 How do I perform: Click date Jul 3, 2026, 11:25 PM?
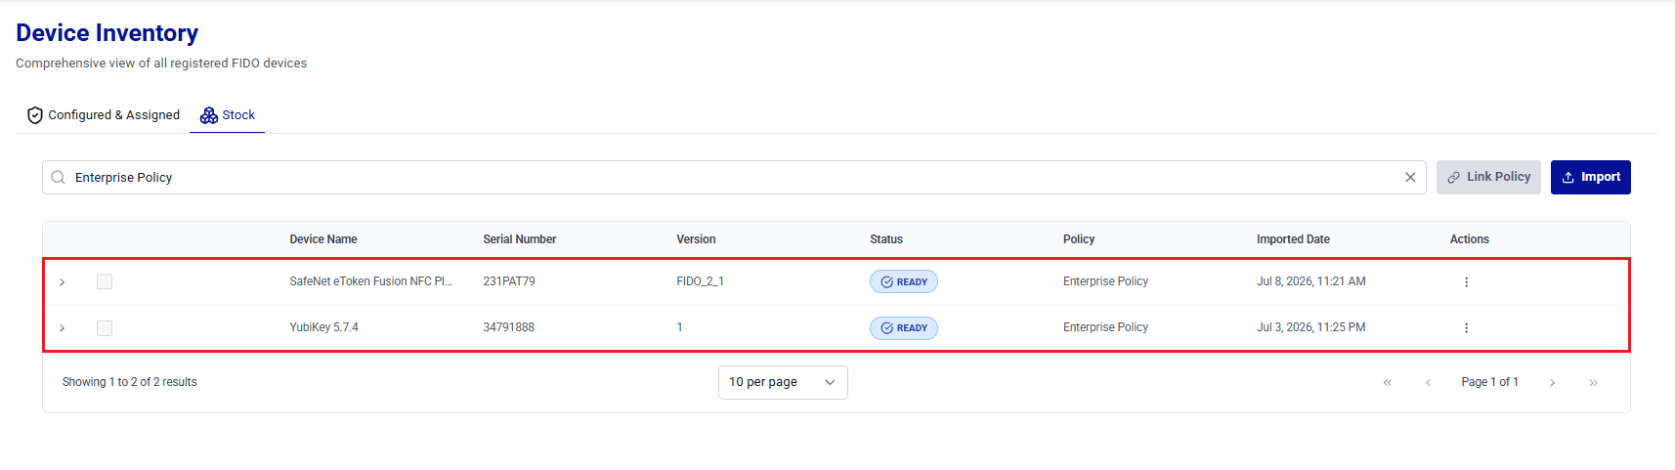tap(1311, 327)
